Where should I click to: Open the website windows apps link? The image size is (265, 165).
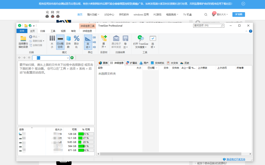point(141,14)
